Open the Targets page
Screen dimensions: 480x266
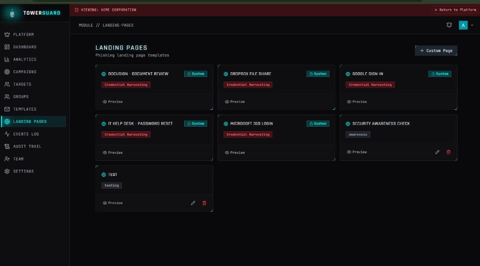pos(33,84)
